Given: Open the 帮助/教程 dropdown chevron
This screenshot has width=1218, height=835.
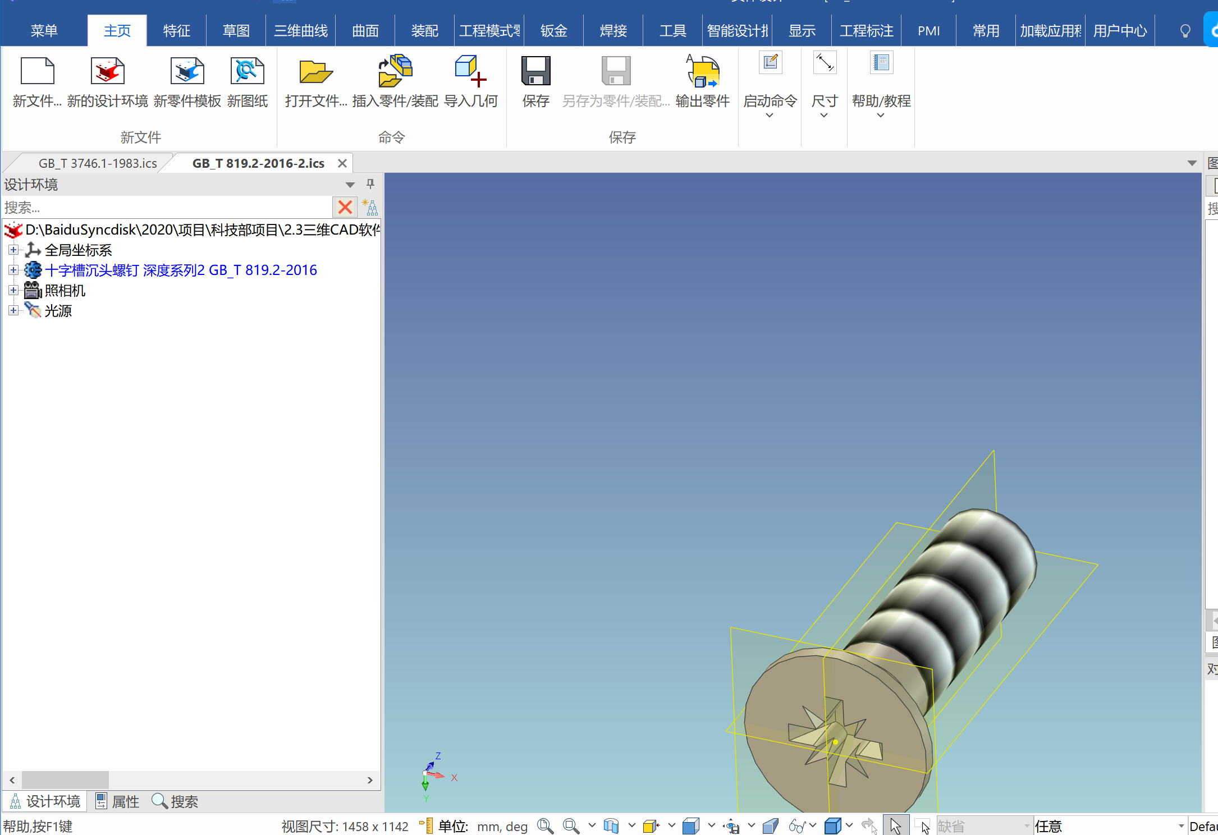Looking at the screenshot, I should click(881, 116).
